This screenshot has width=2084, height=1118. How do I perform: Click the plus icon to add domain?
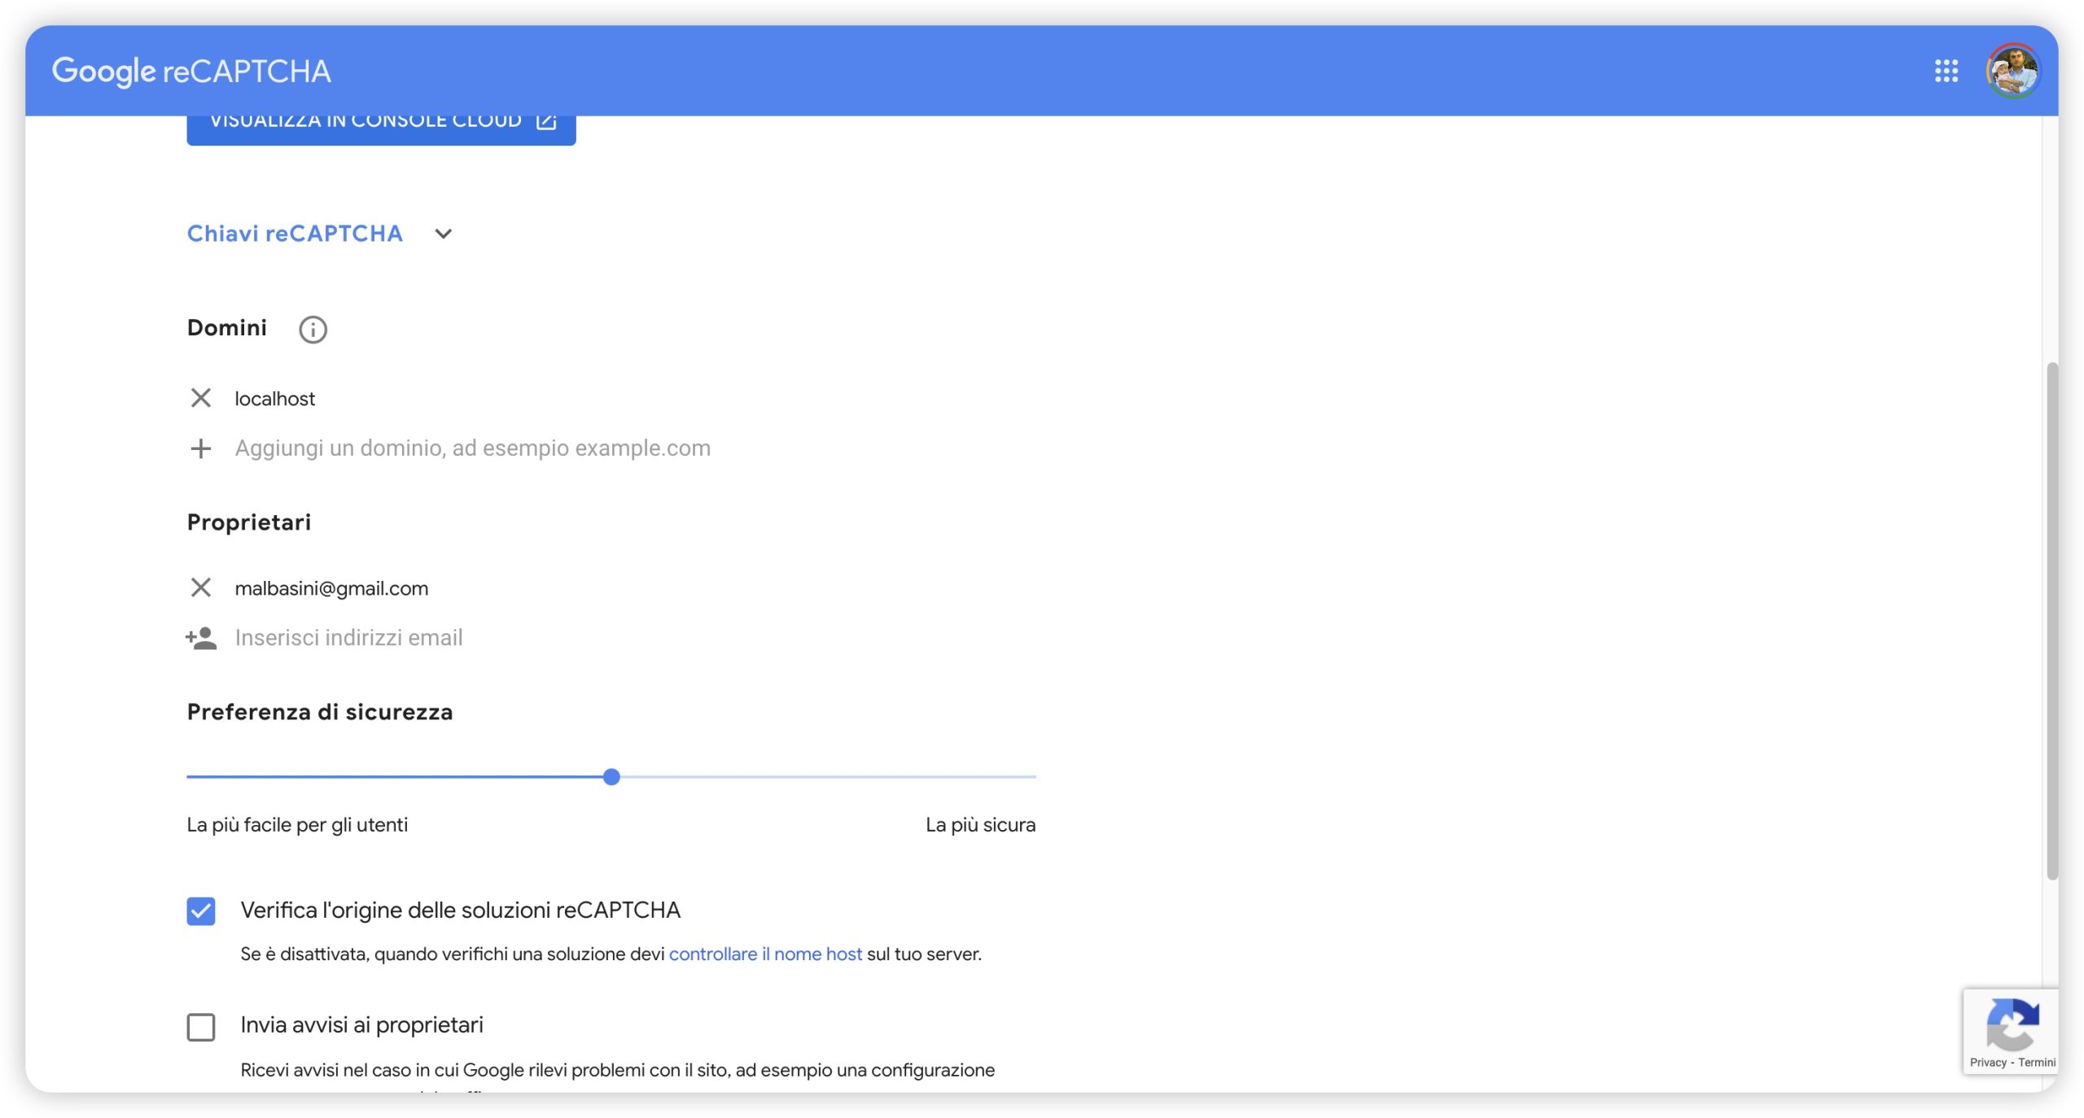pos(200,448)
